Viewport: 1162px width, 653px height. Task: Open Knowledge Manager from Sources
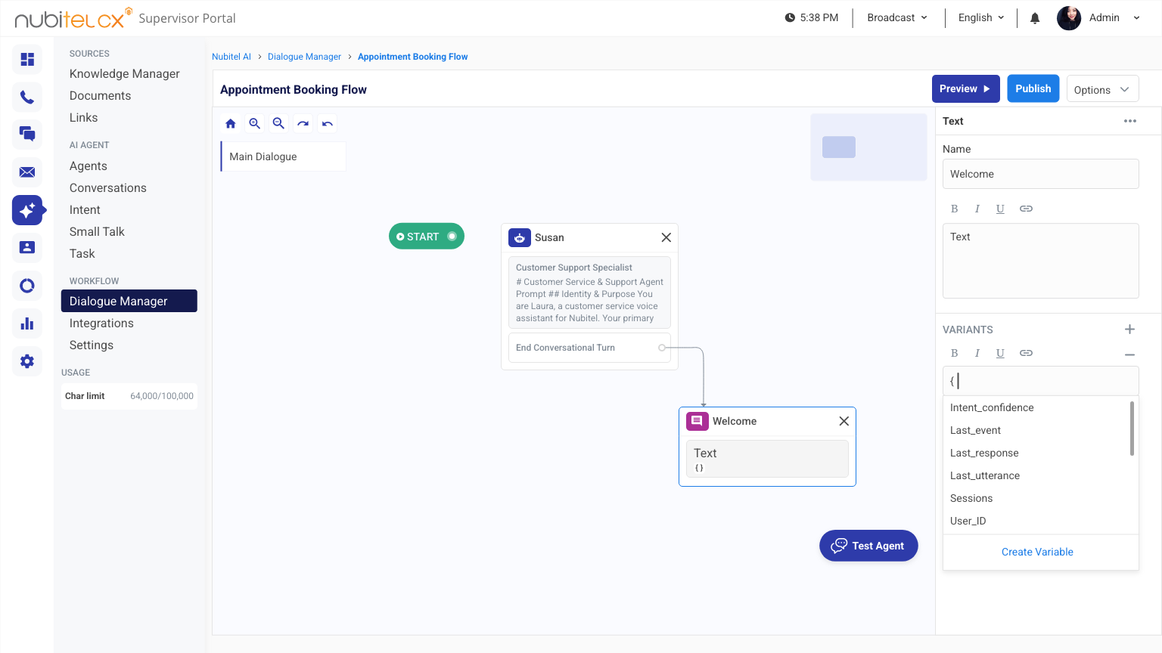(x=124, y=73)
